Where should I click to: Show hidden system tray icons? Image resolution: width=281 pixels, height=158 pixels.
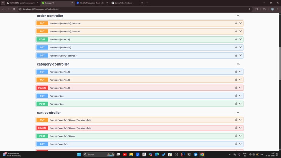pyautogui.click(x=230, y=155)
